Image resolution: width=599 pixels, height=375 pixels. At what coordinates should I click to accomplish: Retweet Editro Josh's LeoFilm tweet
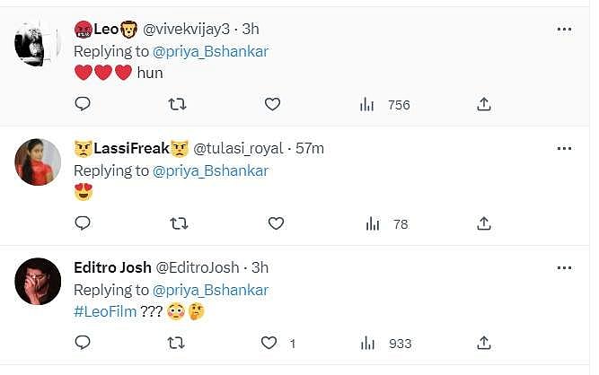tap(177, 343)
